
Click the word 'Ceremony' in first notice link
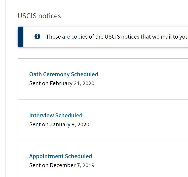click(56, 74)
